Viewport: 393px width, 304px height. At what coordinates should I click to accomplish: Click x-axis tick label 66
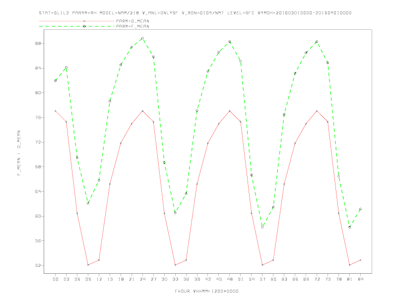(295, 279)
